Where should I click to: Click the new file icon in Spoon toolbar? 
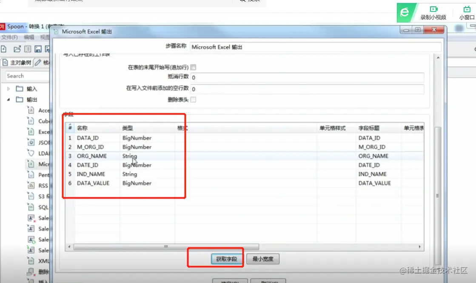(x=4, y=49)
